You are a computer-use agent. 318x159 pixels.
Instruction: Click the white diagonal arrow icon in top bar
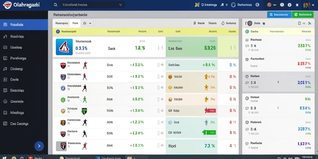(222, 5)
